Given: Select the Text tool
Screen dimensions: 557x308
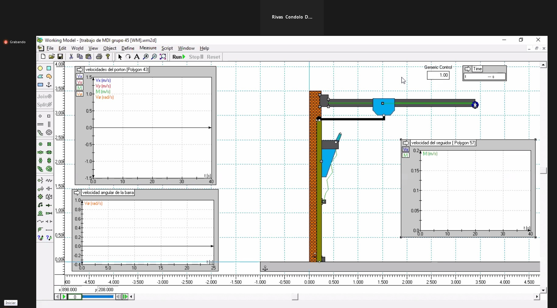Looking at the screenshot, I should (x=137, y=57).
